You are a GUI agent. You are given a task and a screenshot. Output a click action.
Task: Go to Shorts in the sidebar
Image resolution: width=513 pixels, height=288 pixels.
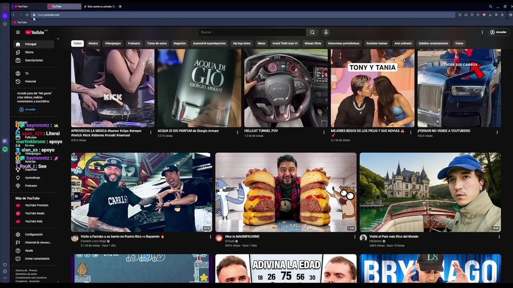pos(34,52)
